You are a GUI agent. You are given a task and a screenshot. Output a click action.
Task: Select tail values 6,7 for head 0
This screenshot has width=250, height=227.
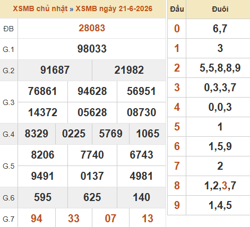click(x=220, y=29)
